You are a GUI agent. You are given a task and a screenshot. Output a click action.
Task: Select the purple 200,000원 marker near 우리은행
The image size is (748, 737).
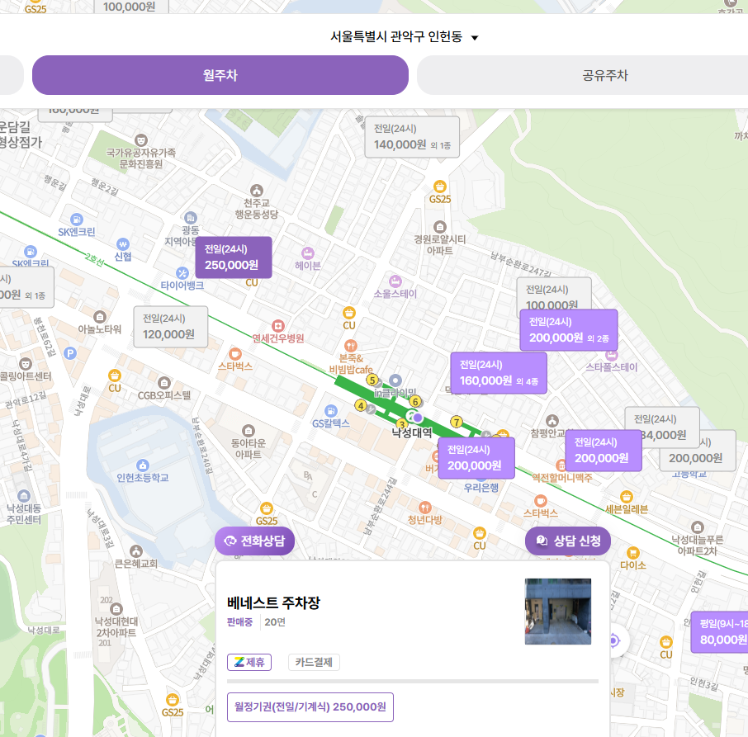coord(476,458)
